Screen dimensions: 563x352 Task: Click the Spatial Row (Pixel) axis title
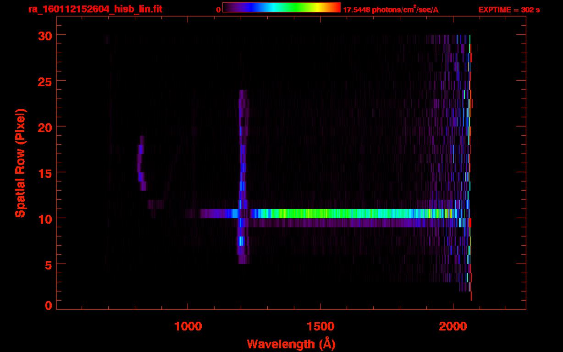pyautogui.click(x=20, y=163)
